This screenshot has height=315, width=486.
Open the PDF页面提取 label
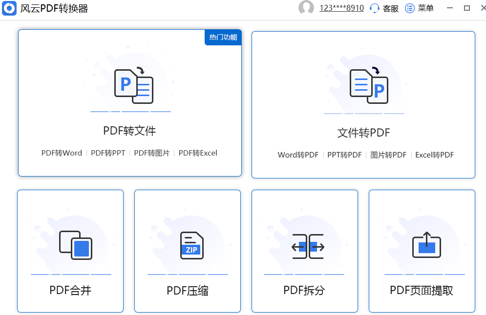422,290
